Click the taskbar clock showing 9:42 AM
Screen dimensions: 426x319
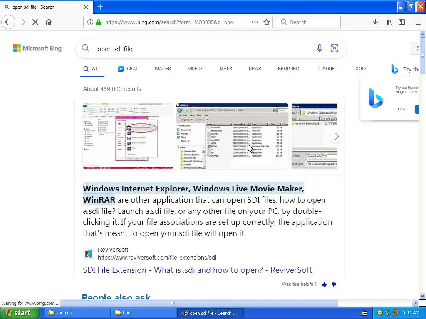pyautogui.click(x=411, y=313)
